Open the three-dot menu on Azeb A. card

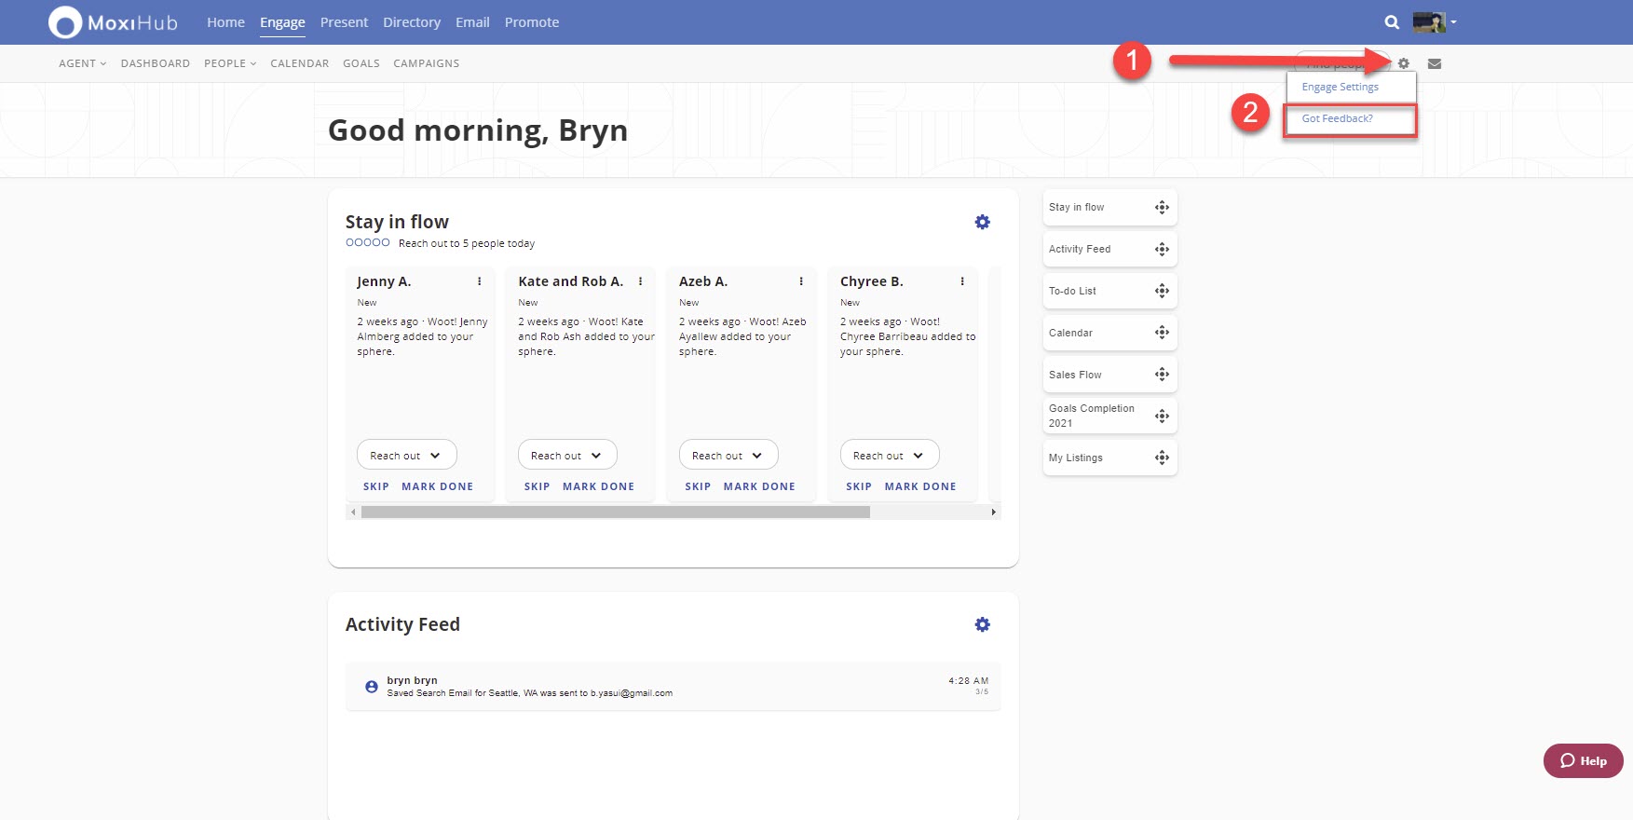click(801, 281)
